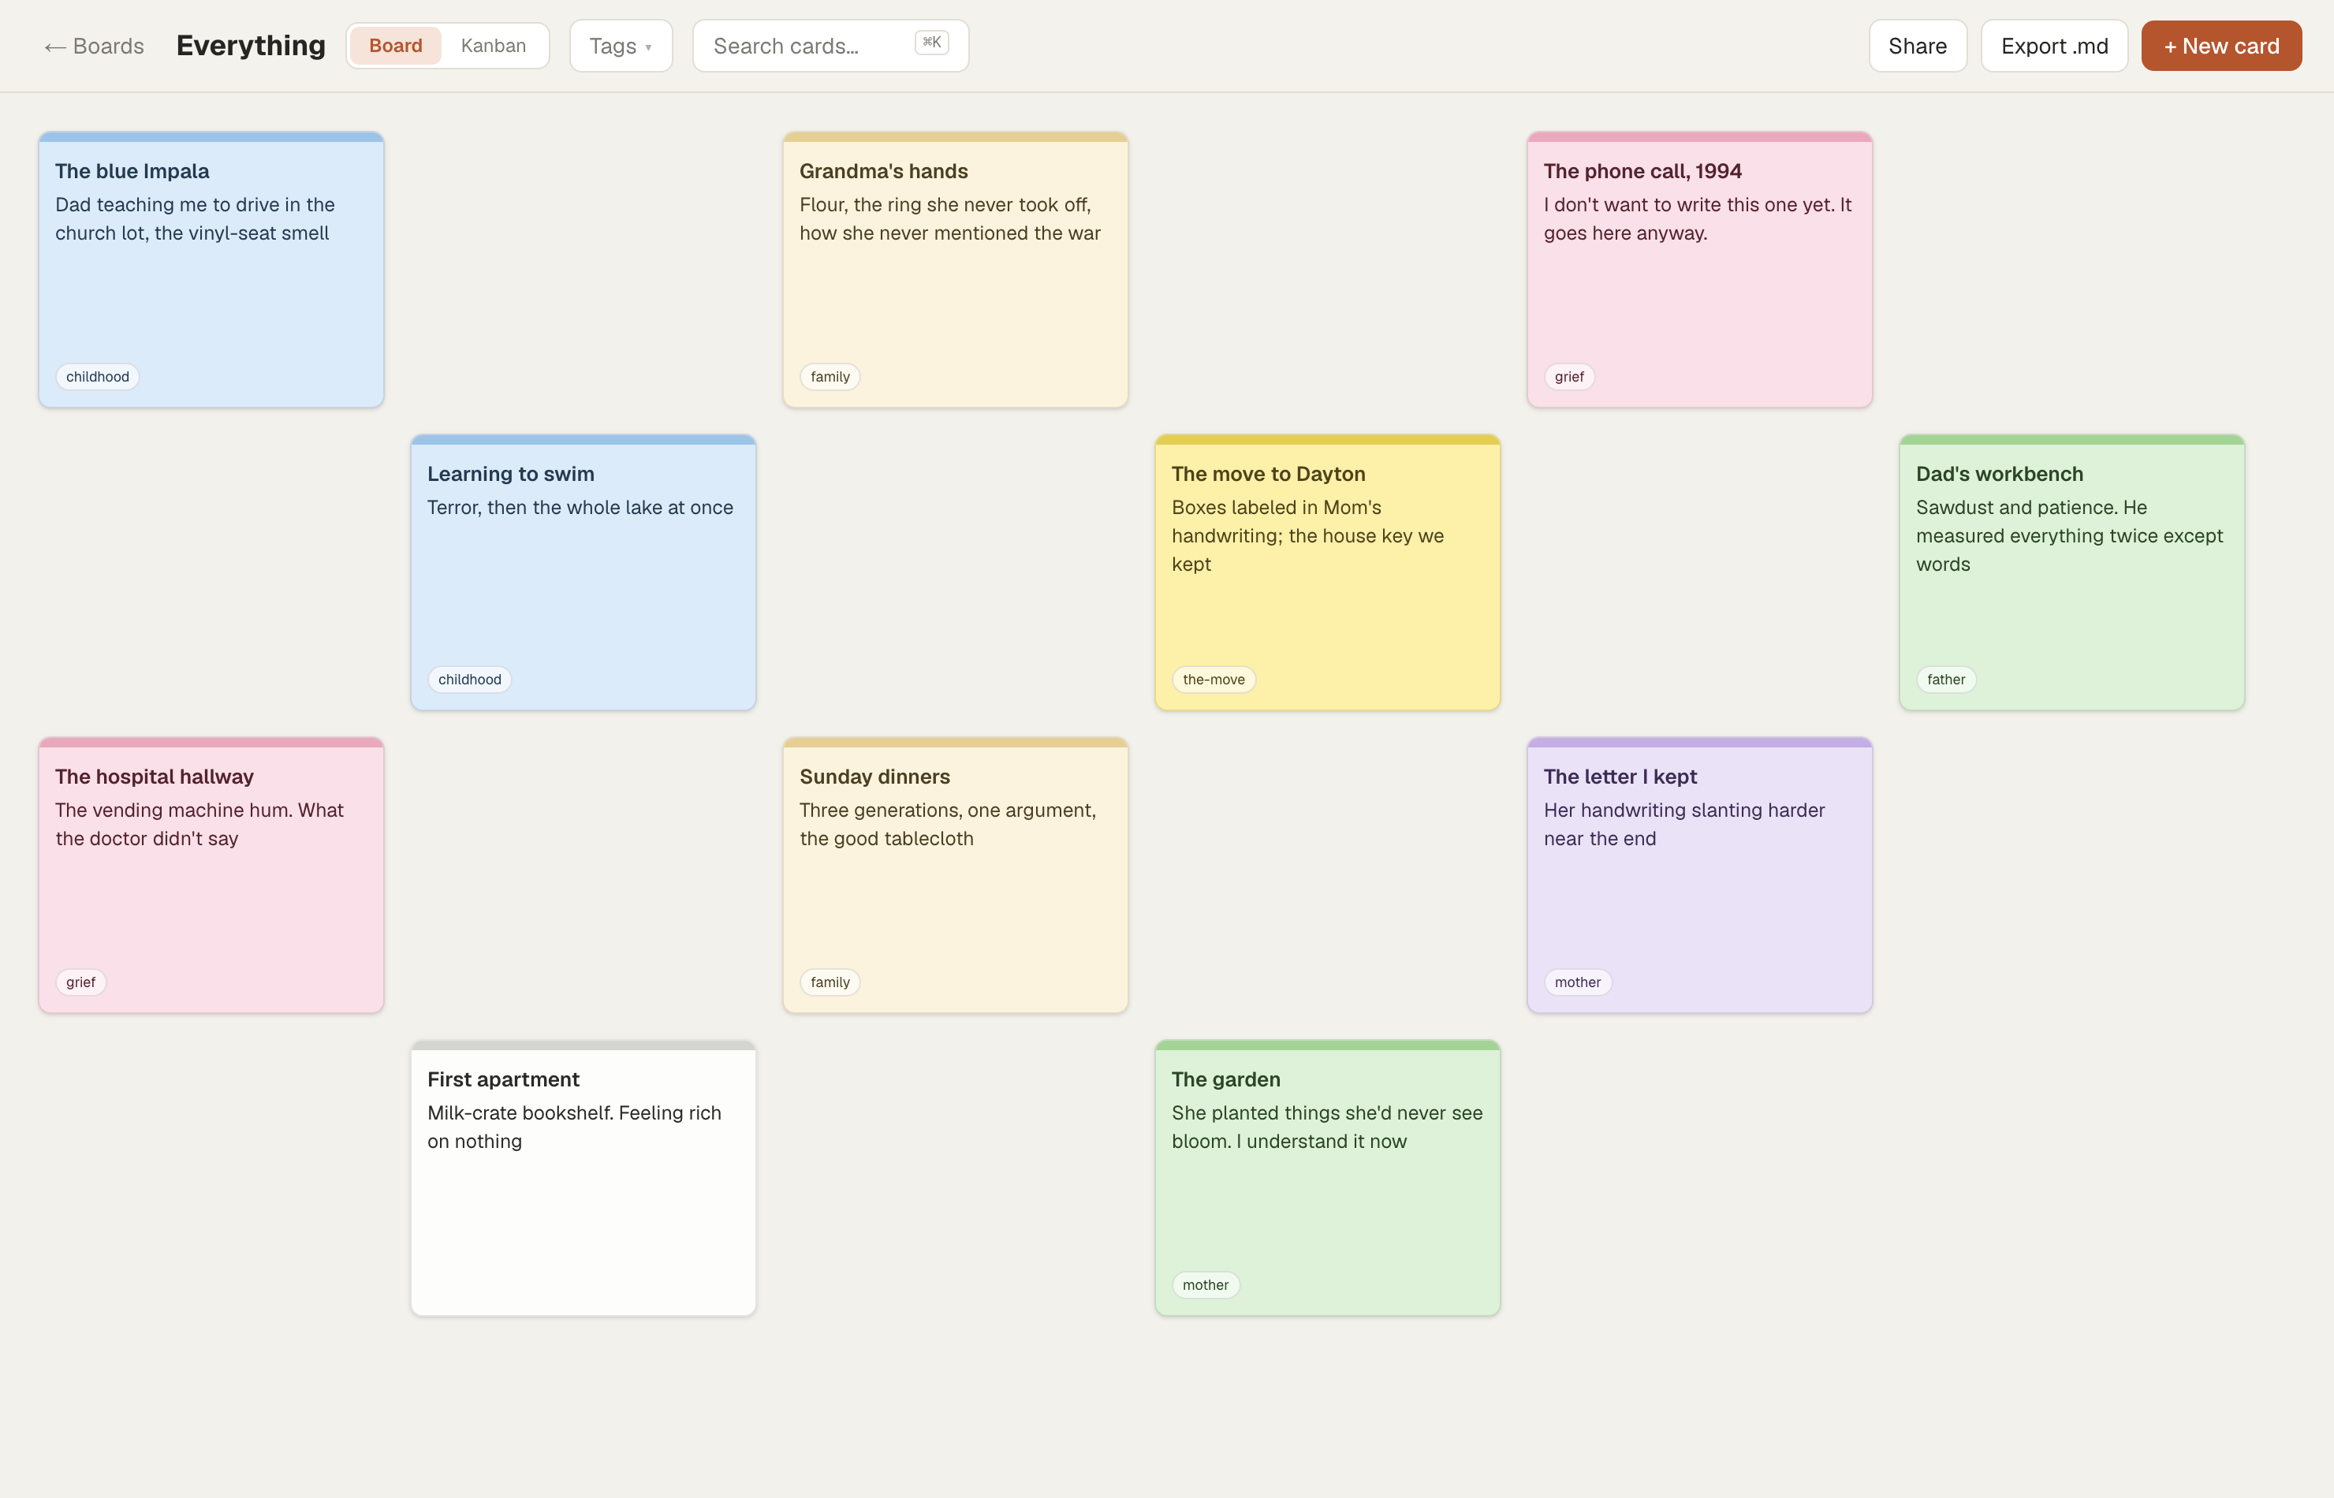Open The move to Dayton card
The width and height of the screenshot is (2334, 1498).
[1327, 572]
